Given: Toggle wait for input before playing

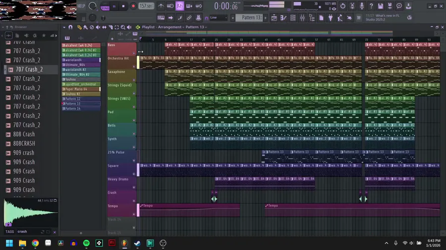Looking at the screenshot, I should pos(170,6).
